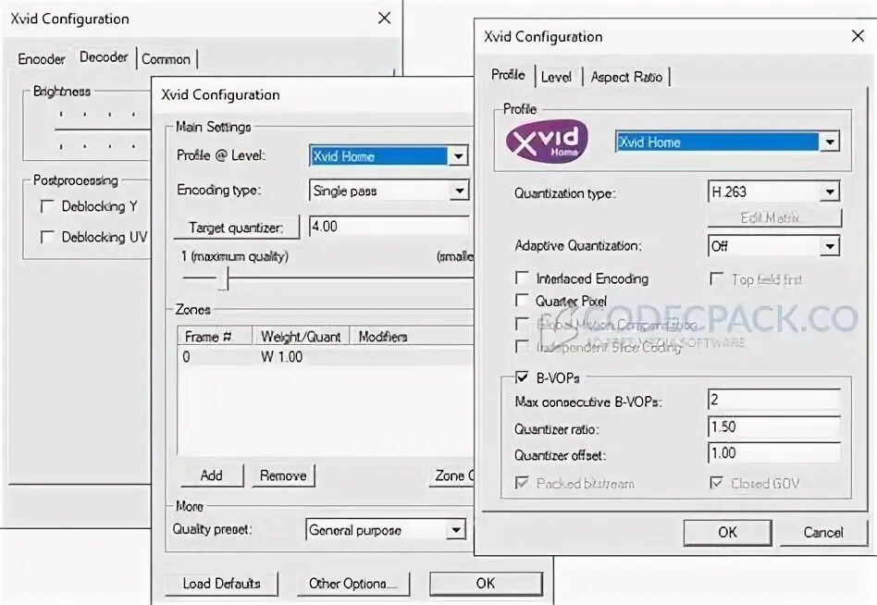Click the Quantizer offset field

pyautogui.click(x=774, y=453)
